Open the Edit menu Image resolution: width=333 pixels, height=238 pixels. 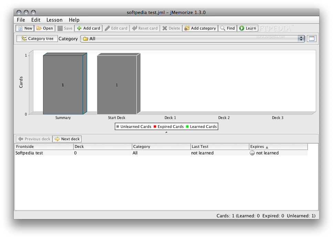(36, 20)
